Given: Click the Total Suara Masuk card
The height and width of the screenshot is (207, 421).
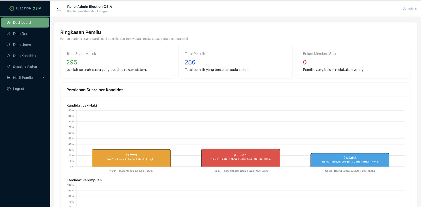Looking at the screenshot, I should (117, 62).
